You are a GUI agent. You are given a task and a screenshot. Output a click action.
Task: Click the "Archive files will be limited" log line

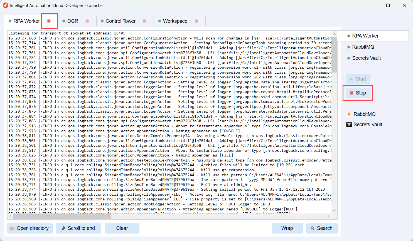coord(157,165)
